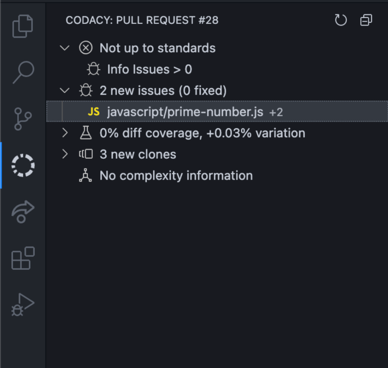The height and width of the screenshot is (368, 388).
Task: Click the 0% diff coverage label
Action: click(x=202, y=133)
